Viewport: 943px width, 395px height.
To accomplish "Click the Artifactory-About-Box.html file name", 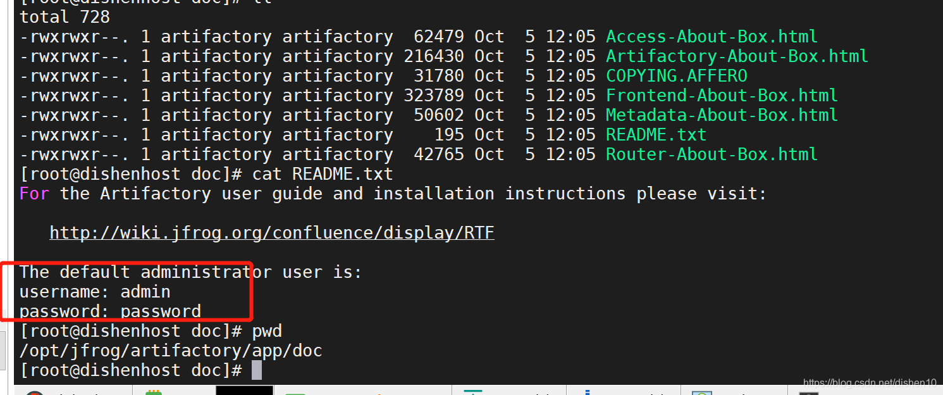I will 737,56.
